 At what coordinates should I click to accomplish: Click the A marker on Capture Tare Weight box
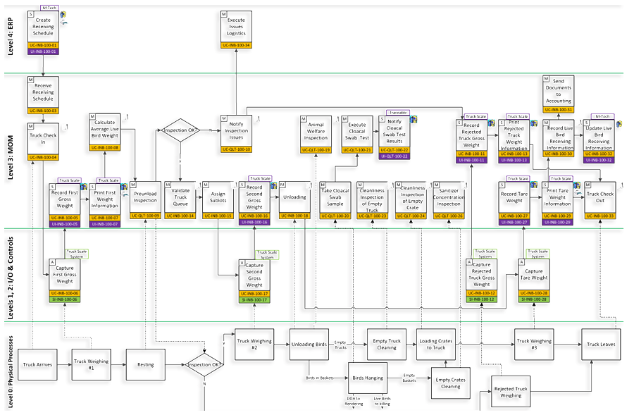click(x=521, y=262)
